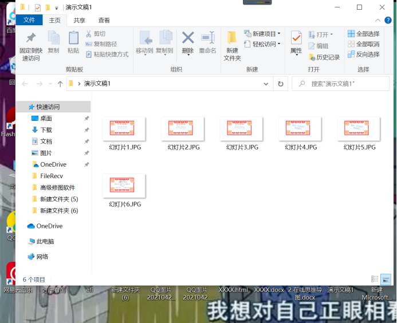The height and width of the screenshot is (323, 397).
Task: Click the 粘贴 paste clipboard icon
Action: point(73,38)
